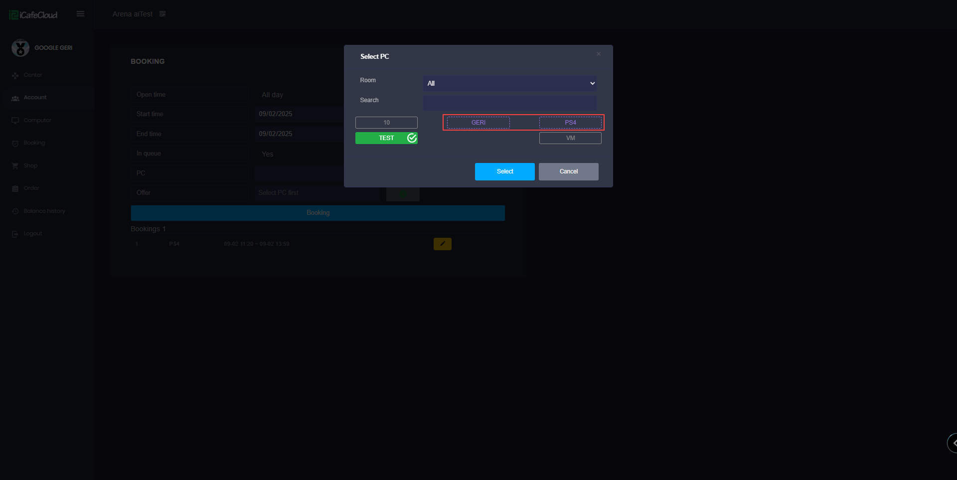Click the 'Yes' in queue value
Viewport: 957px width, 480px height.
(268, 154)
